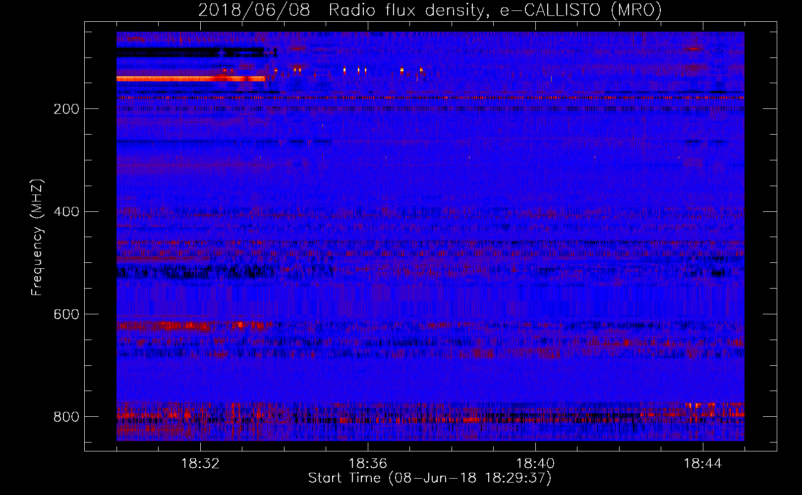
Task: Click the bright orange emission band near the top left
Action: (x=191, y=78)
